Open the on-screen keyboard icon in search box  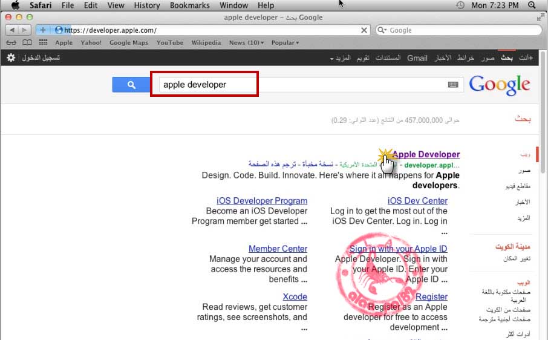click(453, 85)
